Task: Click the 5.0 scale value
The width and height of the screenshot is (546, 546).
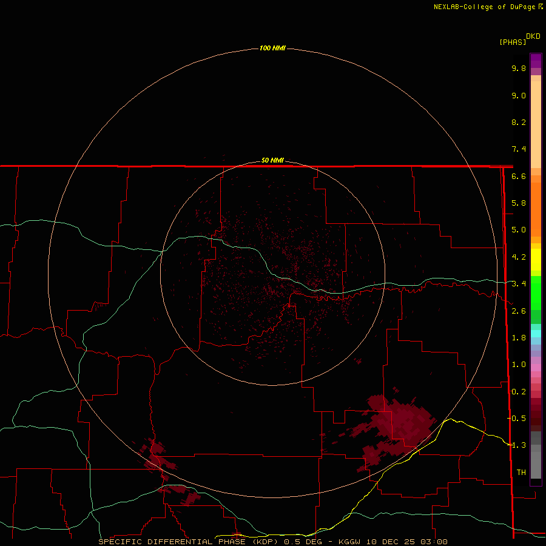Action: coord(519,230)
